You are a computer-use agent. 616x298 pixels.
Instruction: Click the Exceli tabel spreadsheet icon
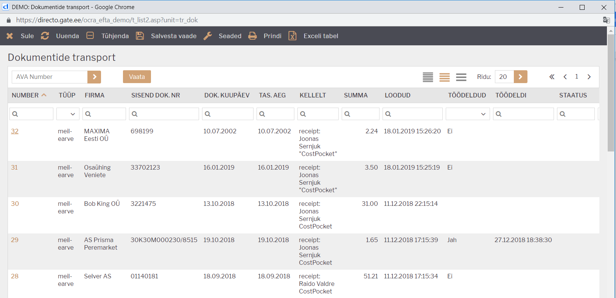pyautogui.click(x=292, y=36)
